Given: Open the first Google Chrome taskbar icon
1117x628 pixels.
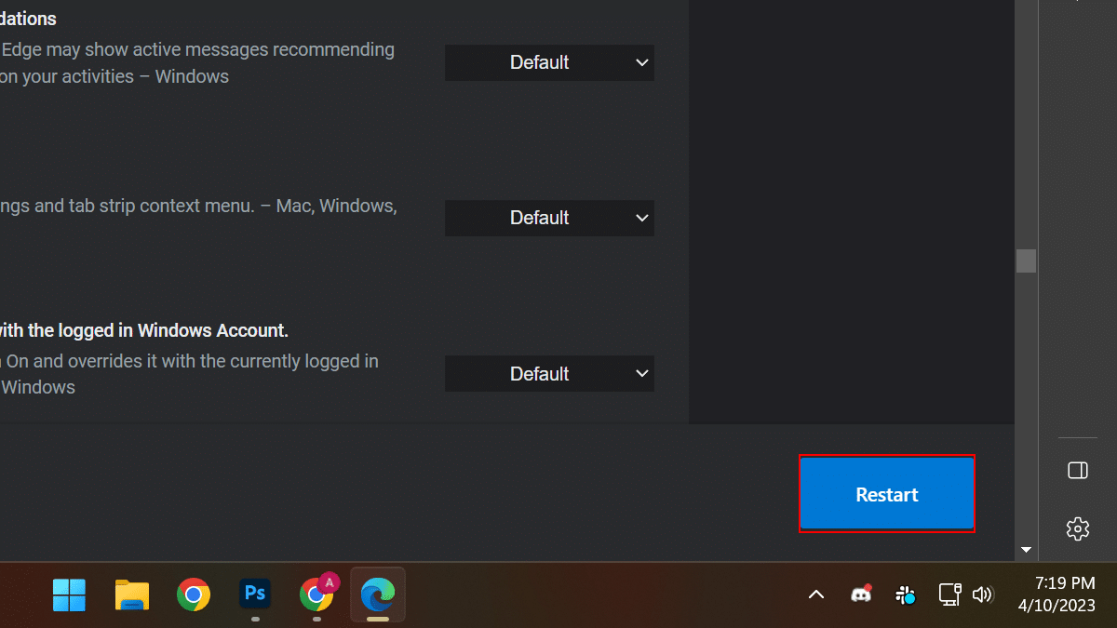Looking at the screenshot, I should [194, 595].
